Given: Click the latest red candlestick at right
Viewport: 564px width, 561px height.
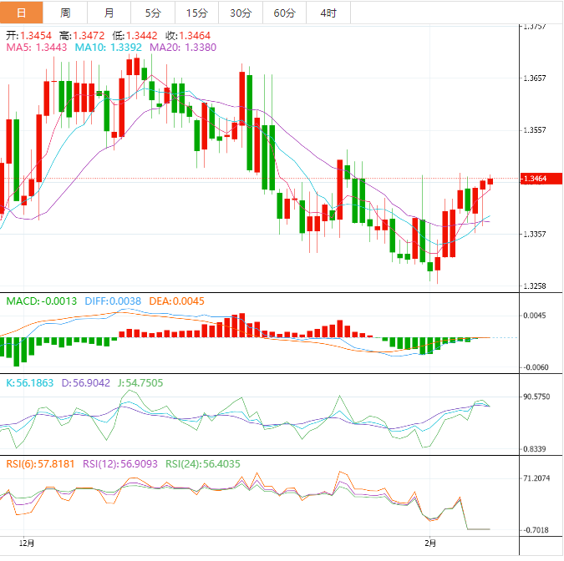Looking at the screenshot, I should (x=490, y=181).
